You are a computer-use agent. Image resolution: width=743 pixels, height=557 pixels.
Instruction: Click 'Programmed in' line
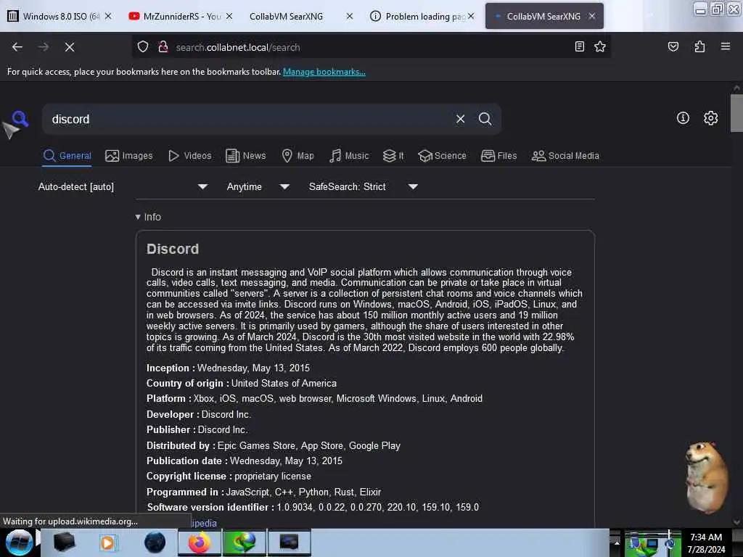263,492
